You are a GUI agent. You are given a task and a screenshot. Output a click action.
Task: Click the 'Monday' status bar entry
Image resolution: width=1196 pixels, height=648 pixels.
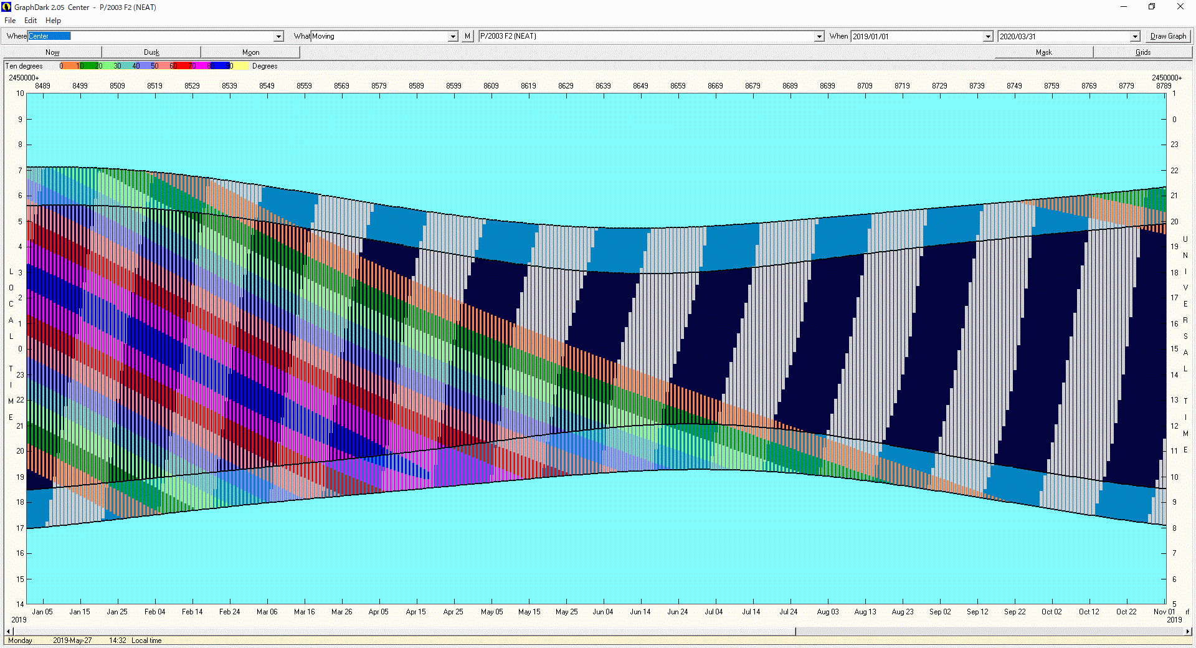(x=20, y=641)
